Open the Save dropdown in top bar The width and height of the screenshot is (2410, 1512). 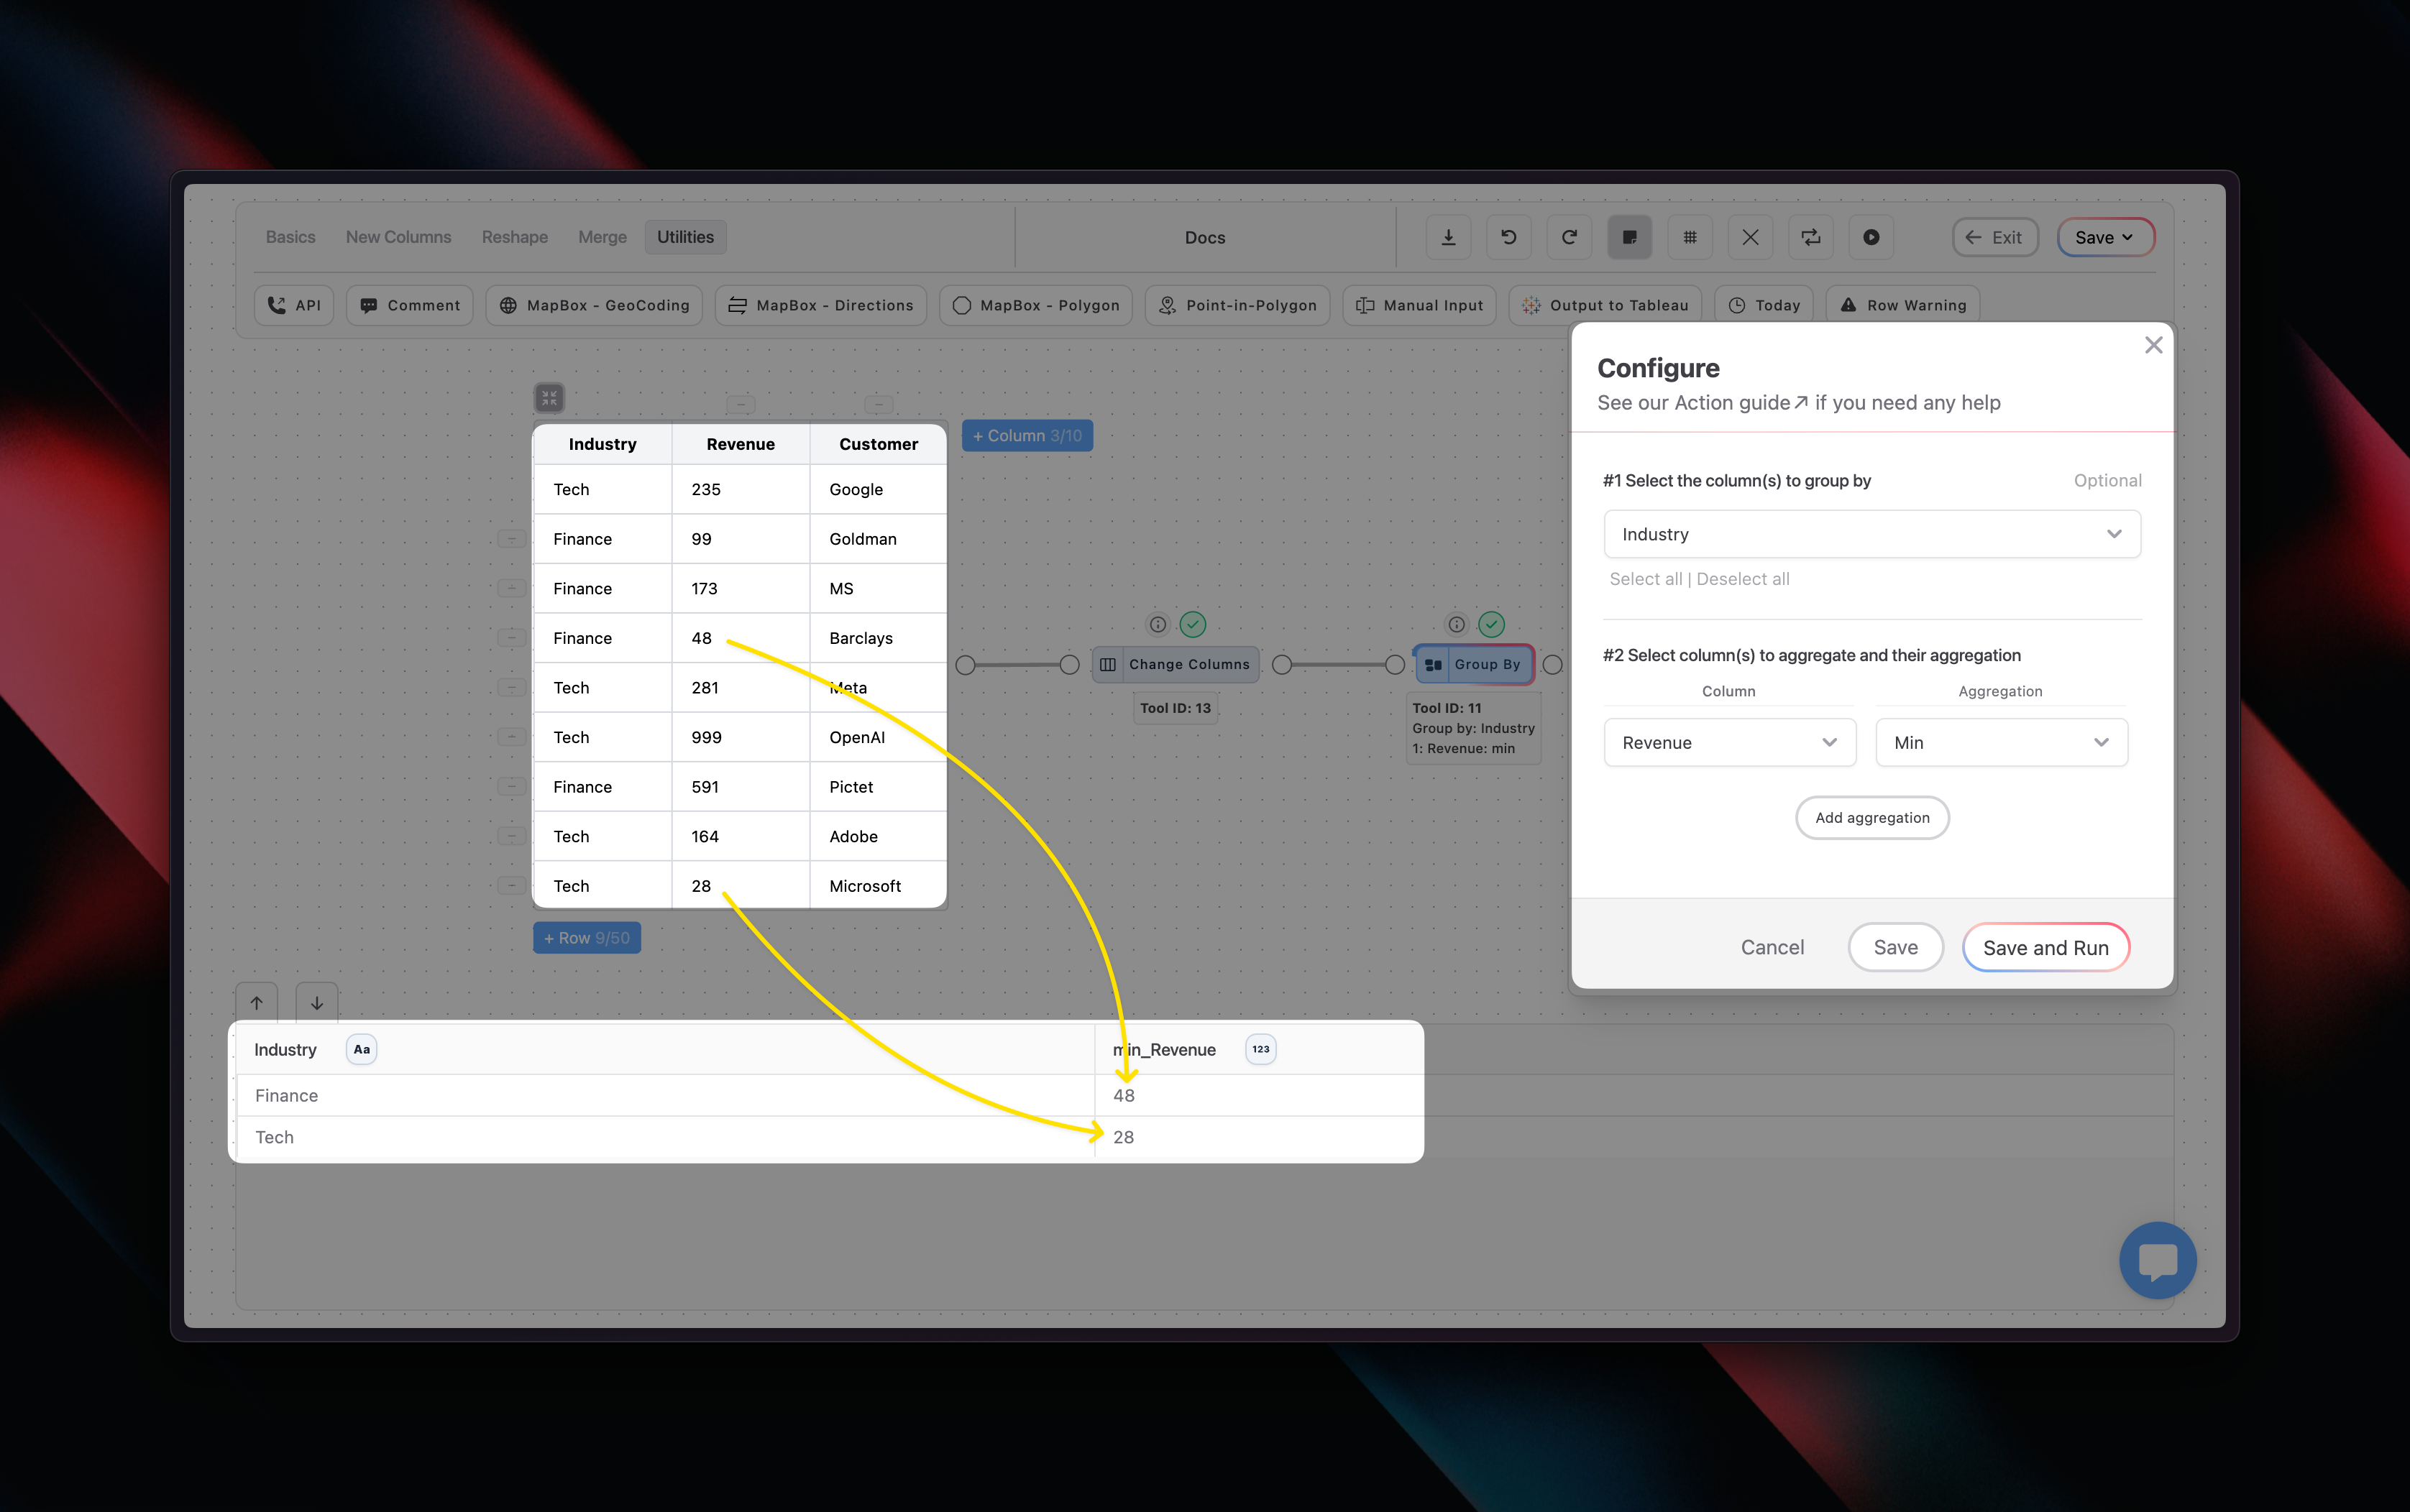[2105, 237]
